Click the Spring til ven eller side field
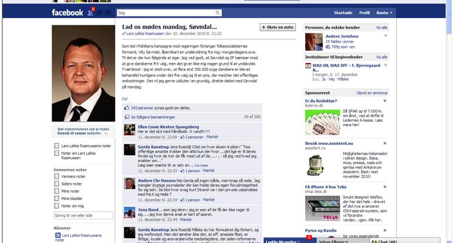 (83, 216)
